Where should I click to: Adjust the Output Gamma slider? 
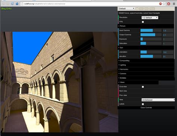(151, 35)
